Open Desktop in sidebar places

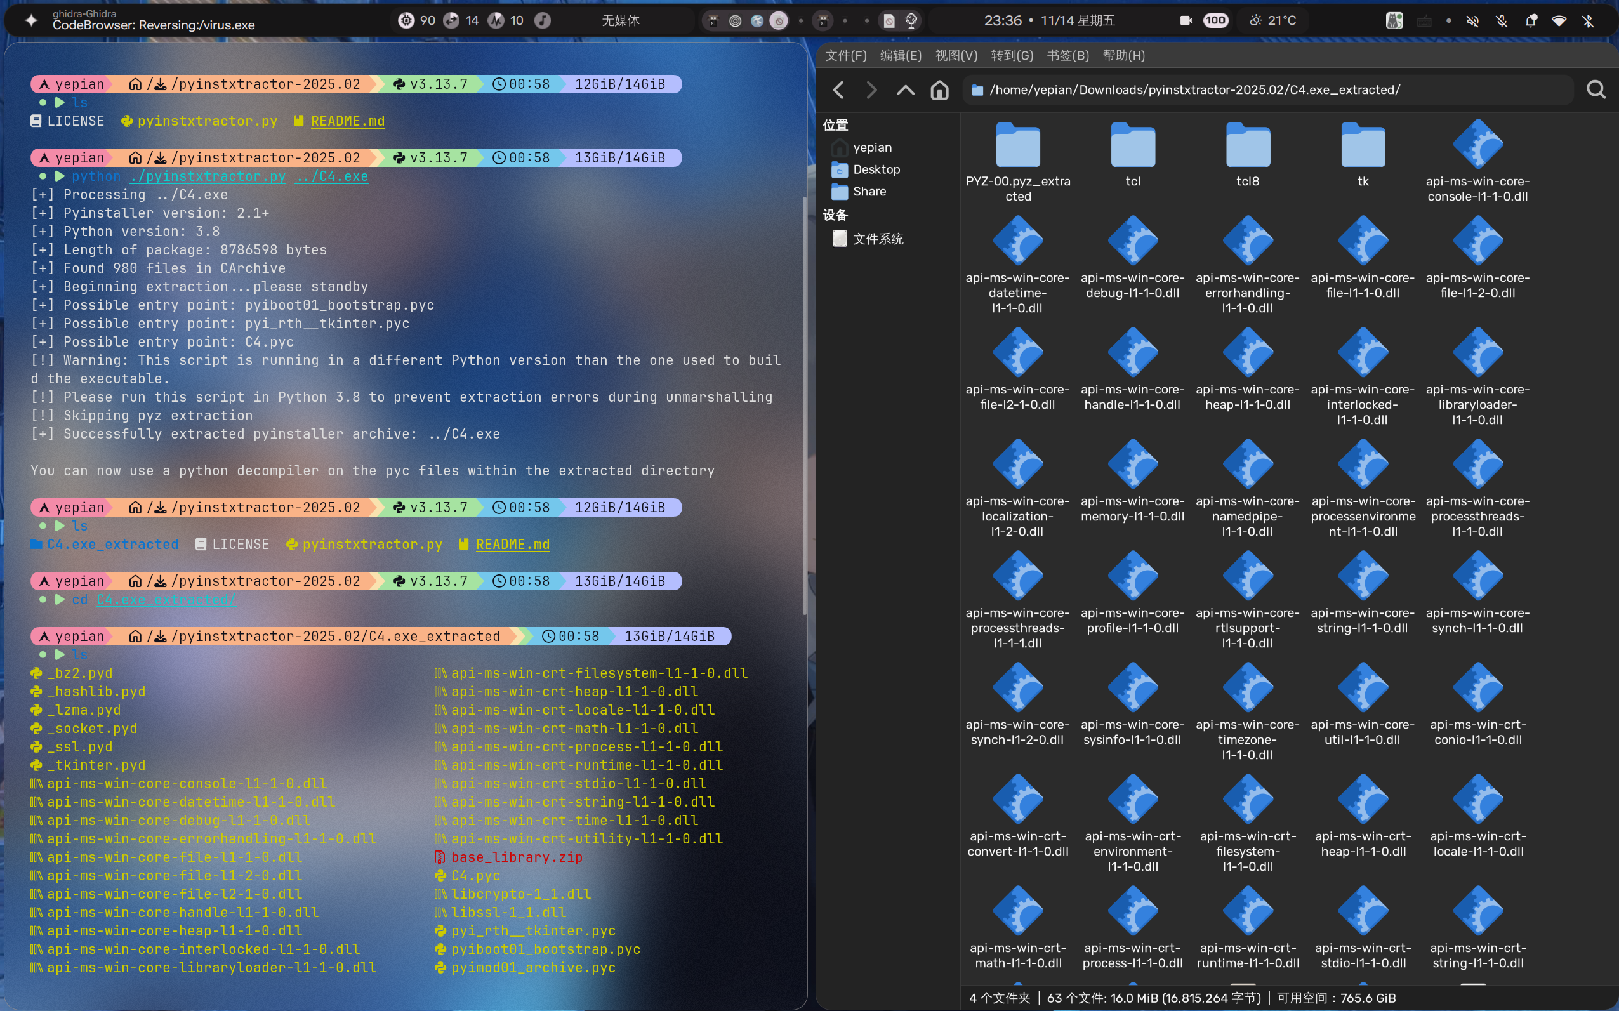876,169
